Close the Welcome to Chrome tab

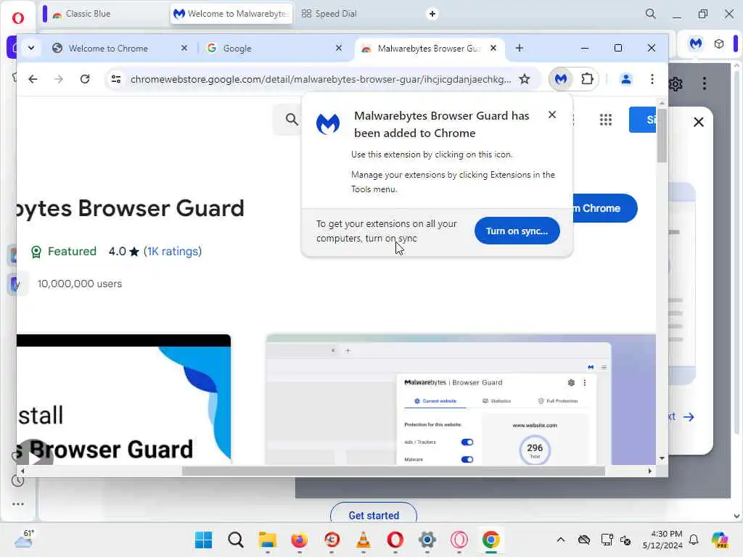tap(184, 48)
